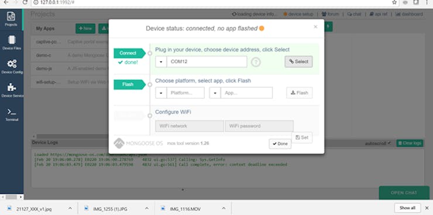Click the Select device button
Screen dimensions: 433x215
click(x=298, y=62)
